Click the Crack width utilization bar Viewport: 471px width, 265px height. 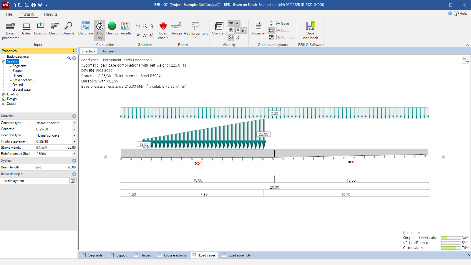tap(450, 248)
